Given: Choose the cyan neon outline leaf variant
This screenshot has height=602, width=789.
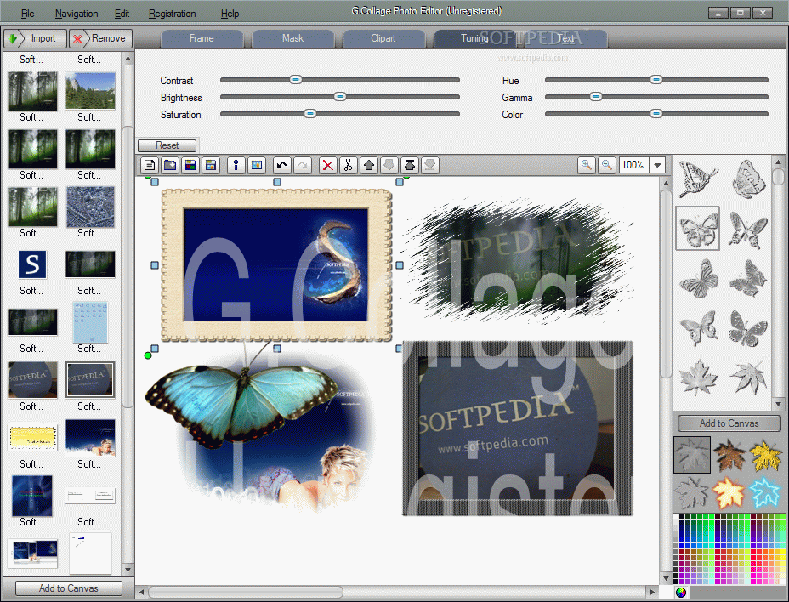Looking at the screenshot, I should tap(765, 492).
